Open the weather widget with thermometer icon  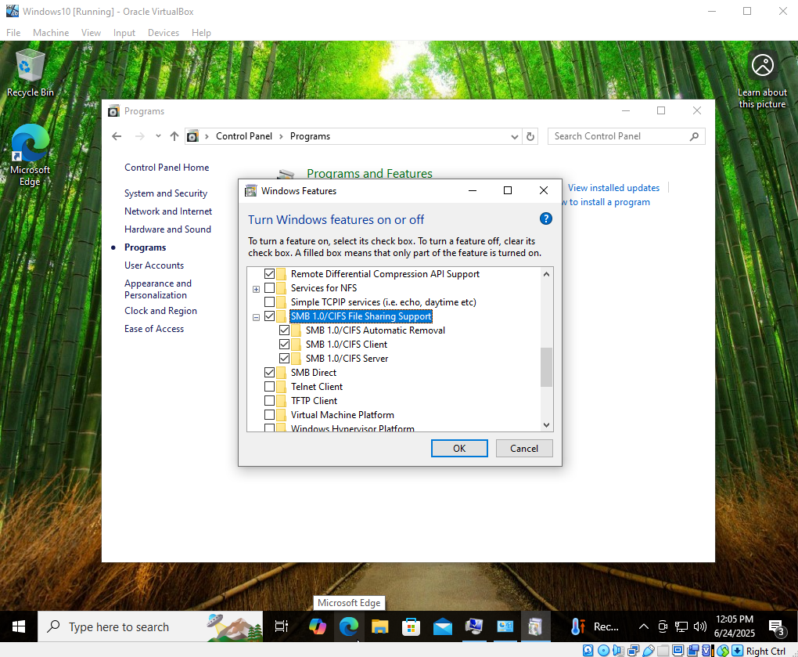[x=577, y=626]
